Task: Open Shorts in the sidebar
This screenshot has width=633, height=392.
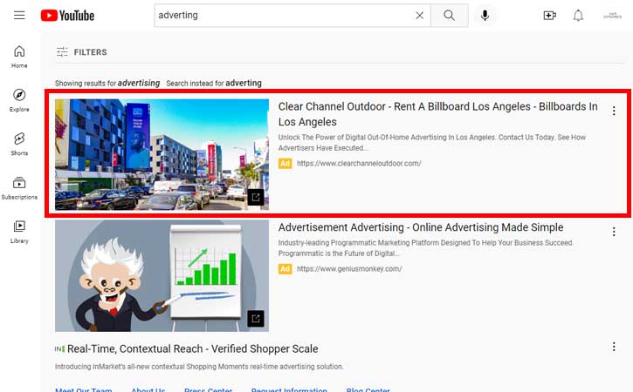Action: 19,144
